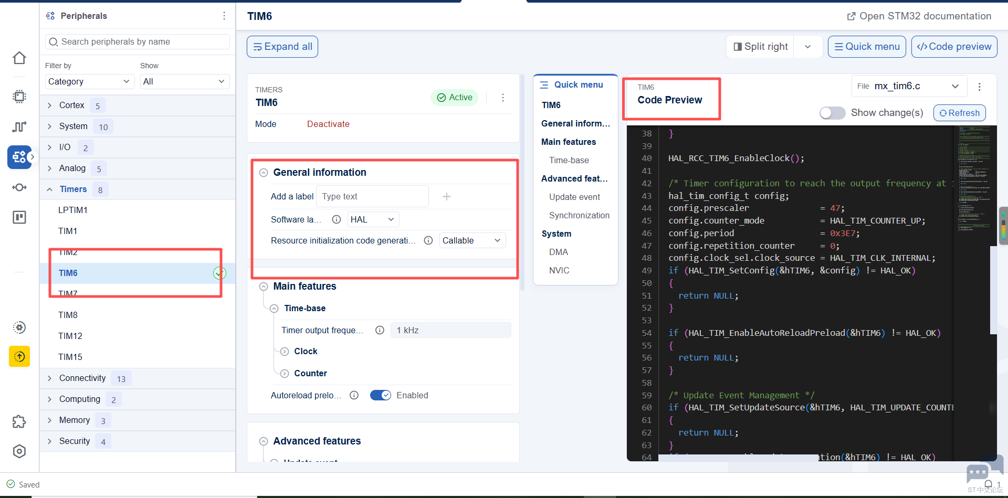Screen dimensions: 1008x498
Task: Select the Peripherals sidebar icon
Action: click(19, 157)
